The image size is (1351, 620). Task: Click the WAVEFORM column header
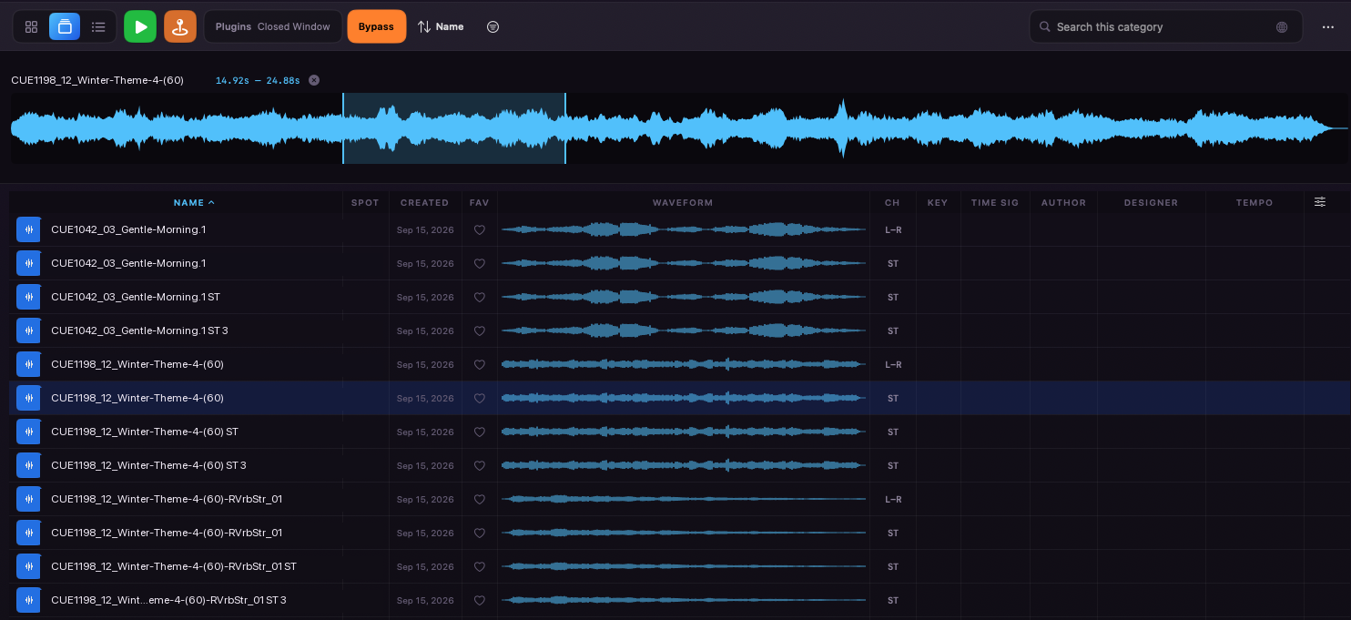pos(683,203)
